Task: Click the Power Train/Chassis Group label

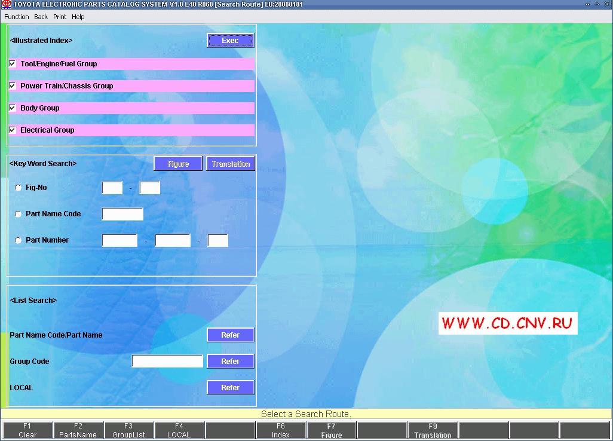Action: coord(67,85)
